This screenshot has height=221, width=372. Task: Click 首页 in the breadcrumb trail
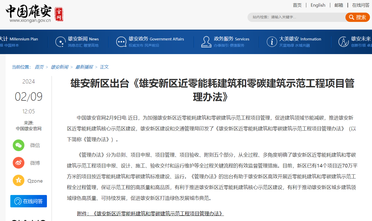tap(39, 67)
